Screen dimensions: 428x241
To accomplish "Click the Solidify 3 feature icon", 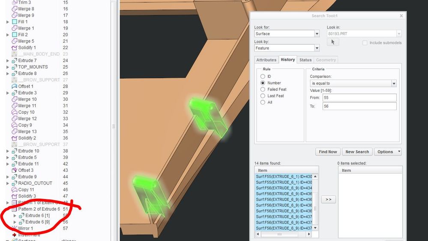I will coord(15,196).
